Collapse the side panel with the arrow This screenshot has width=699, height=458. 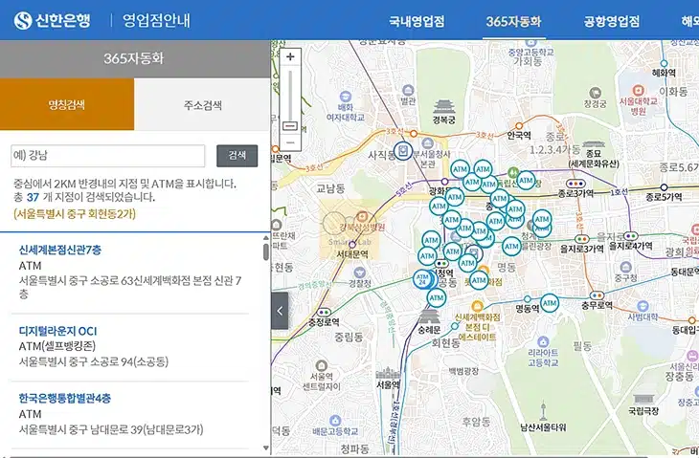280,311
